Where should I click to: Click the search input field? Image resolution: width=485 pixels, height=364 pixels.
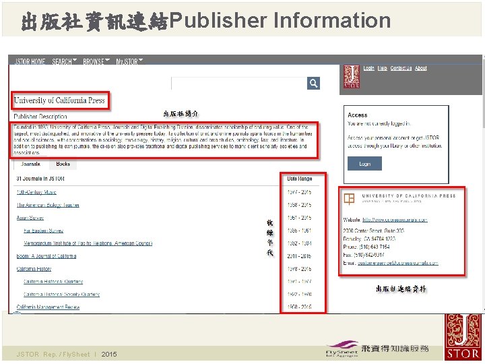[239, 84]
